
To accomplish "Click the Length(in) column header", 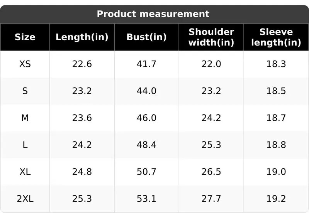I will click(x=82, y=37).
